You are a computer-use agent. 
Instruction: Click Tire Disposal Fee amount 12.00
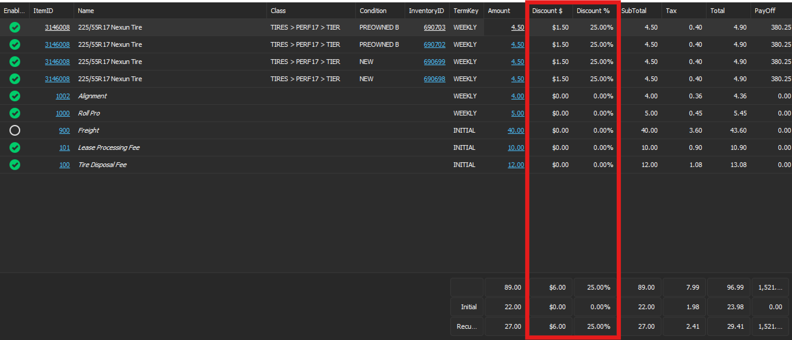tap(516, 165)
